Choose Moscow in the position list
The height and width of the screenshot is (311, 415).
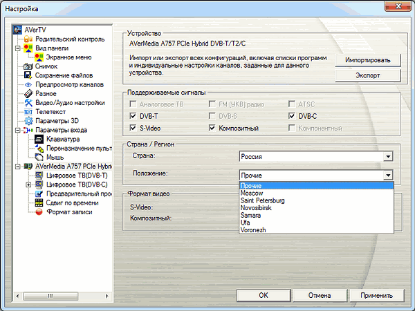[x=316, y=193]
